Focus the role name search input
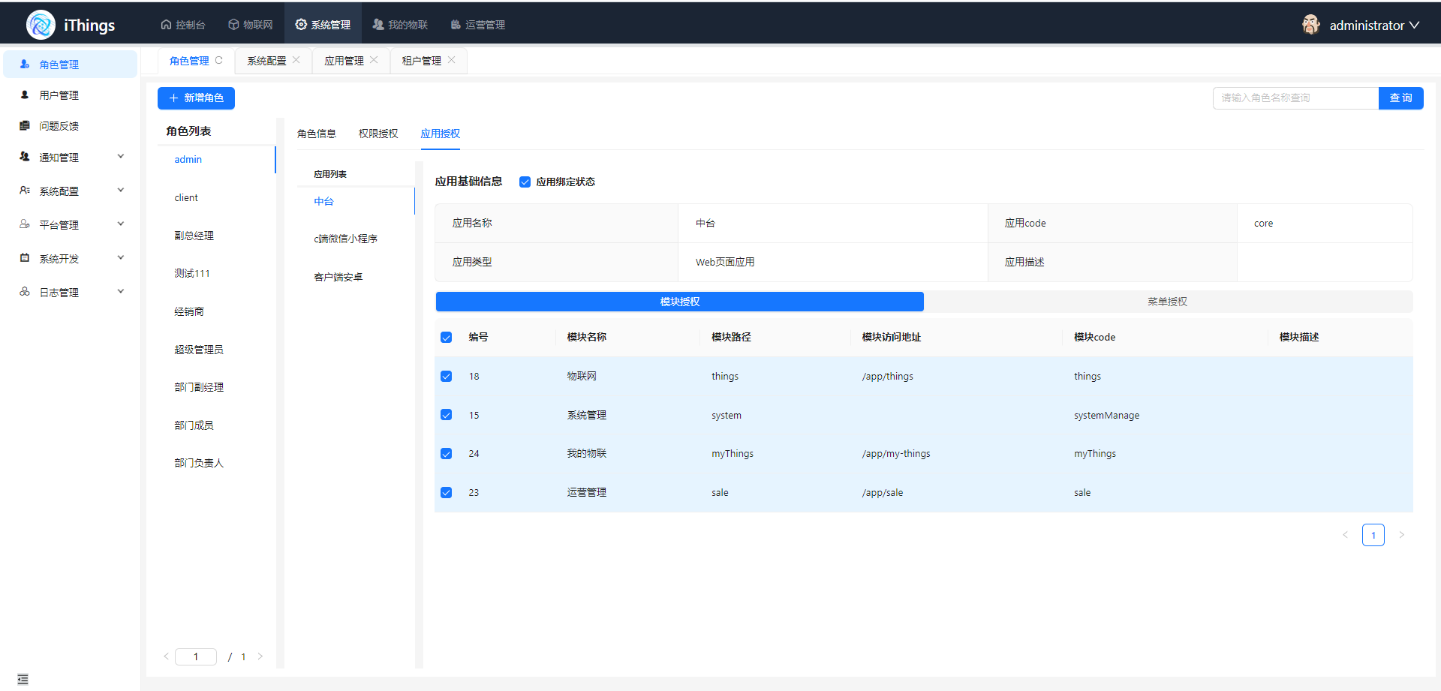 (1295, 98)
